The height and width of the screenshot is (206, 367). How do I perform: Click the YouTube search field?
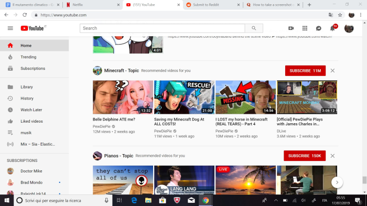(162, 28)
